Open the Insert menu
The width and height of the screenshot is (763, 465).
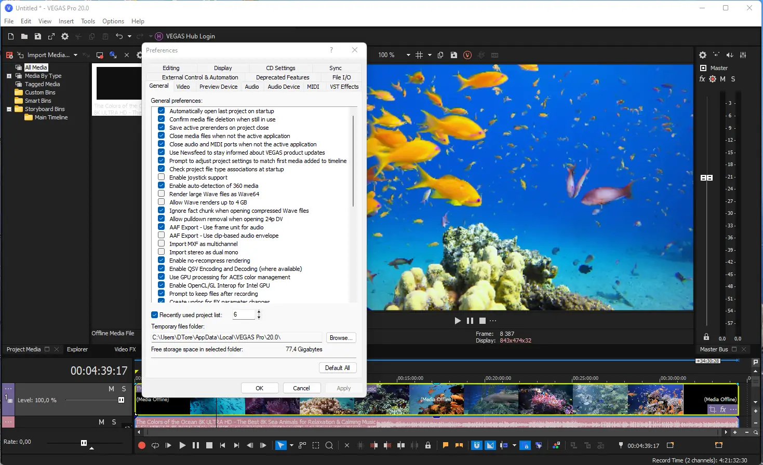point(66,21)
